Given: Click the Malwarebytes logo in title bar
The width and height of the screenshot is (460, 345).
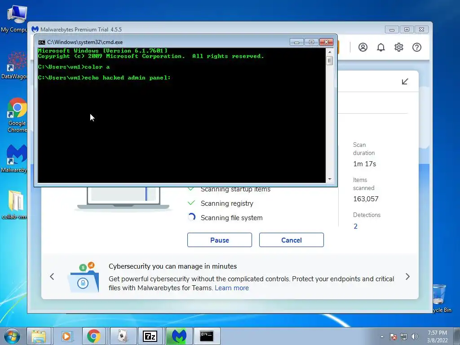Looking at the screenshot, I should pyautogui.click(x=35, y=29).
